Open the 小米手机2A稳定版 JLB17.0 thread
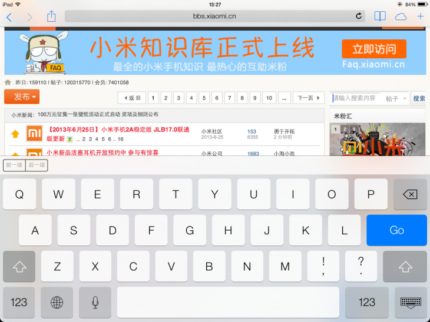 [118, 134]
